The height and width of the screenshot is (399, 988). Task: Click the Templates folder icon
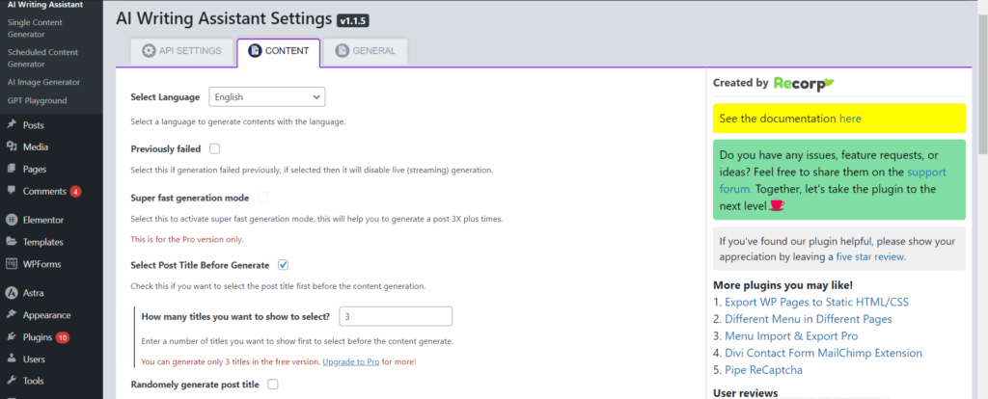(x=12, y=242)
